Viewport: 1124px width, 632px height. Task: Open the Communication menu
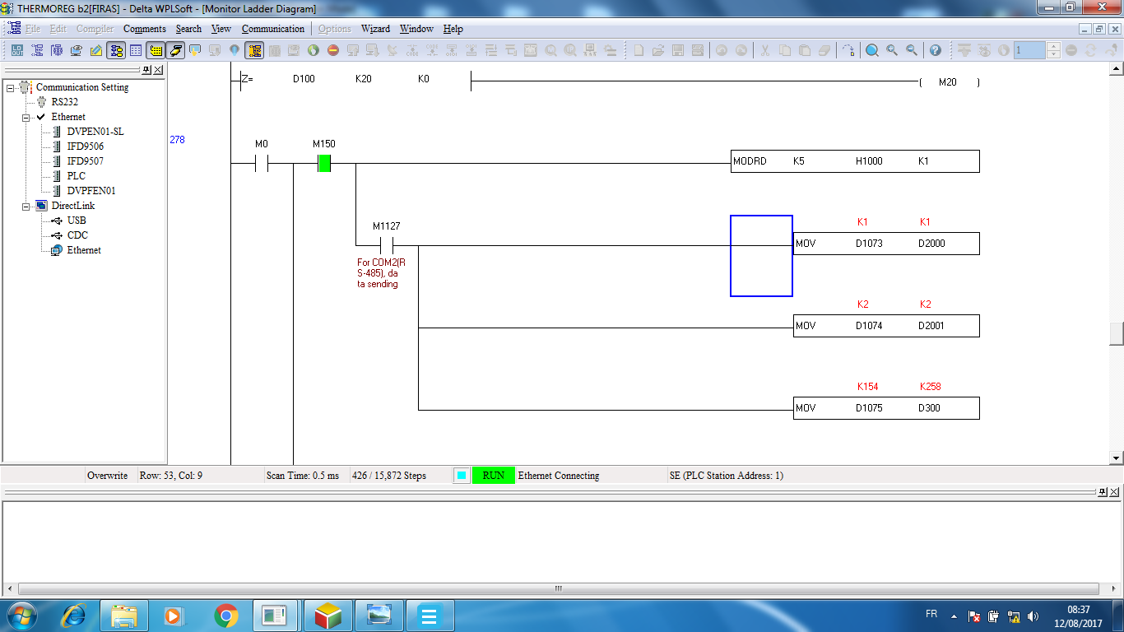272,29
